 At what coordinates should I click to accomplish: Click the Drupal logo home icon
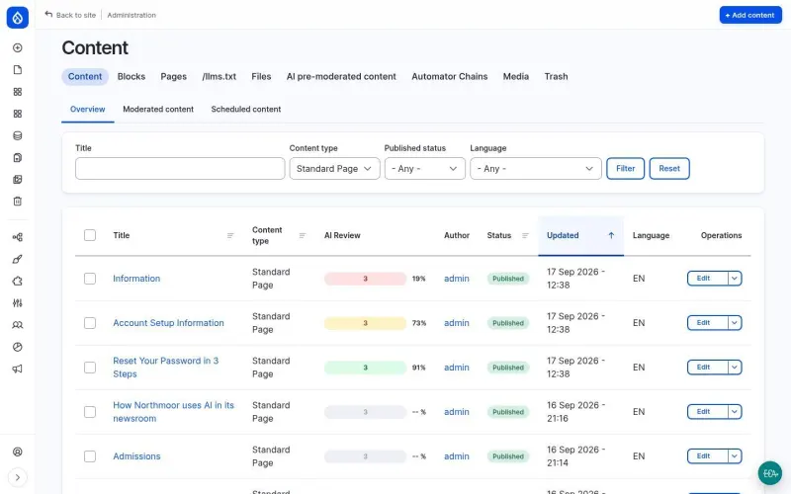18,18
